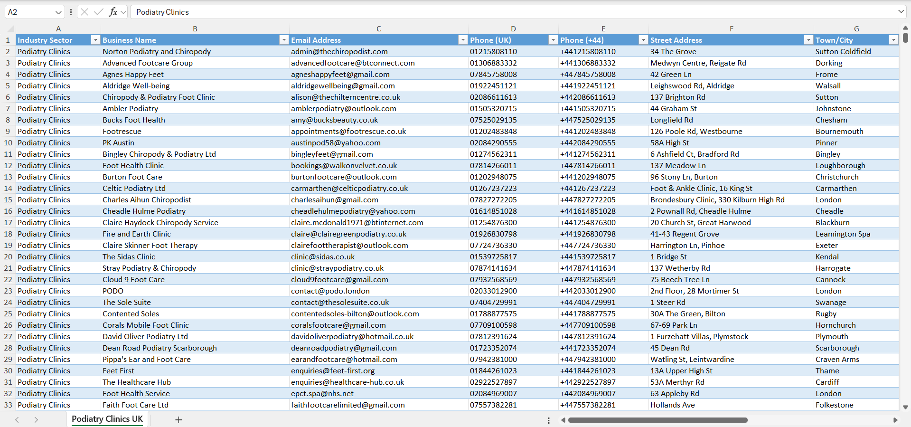This screenshot has height=427, width=911.
Task: Click cell Dean Road Podiatry Scarborough
Action: click(195, 348)
